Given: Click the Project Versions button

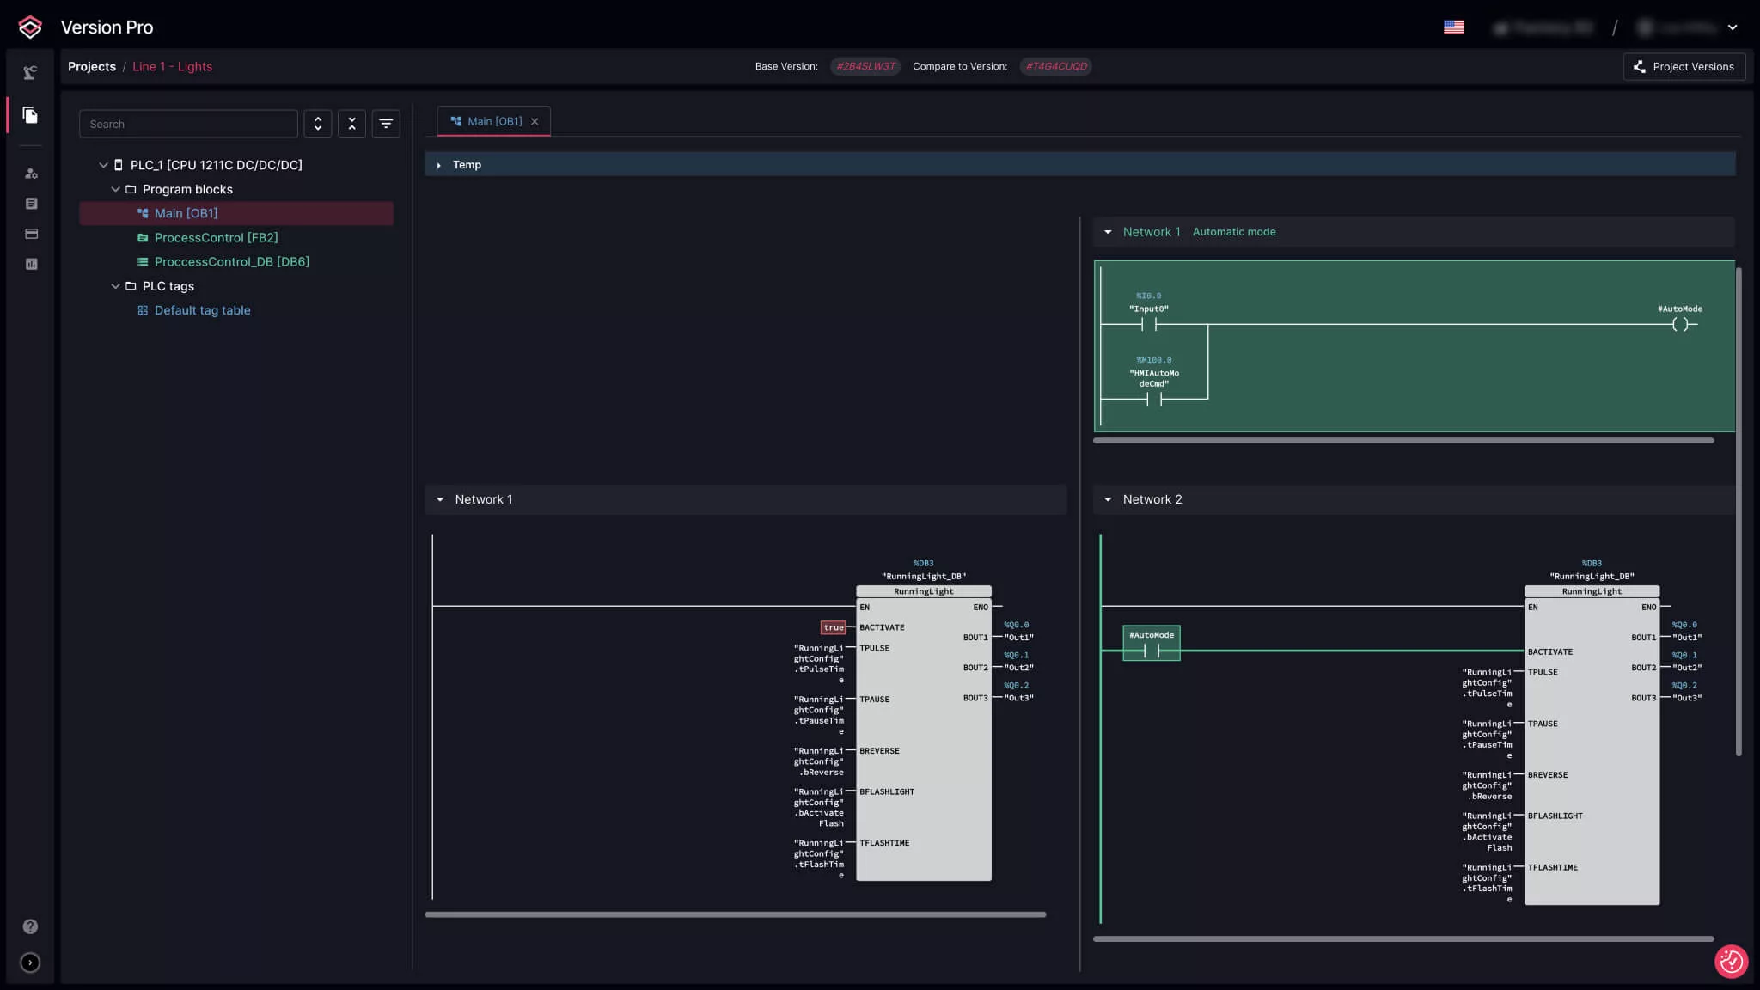Looking at the screenshot, I should 1684,67.
